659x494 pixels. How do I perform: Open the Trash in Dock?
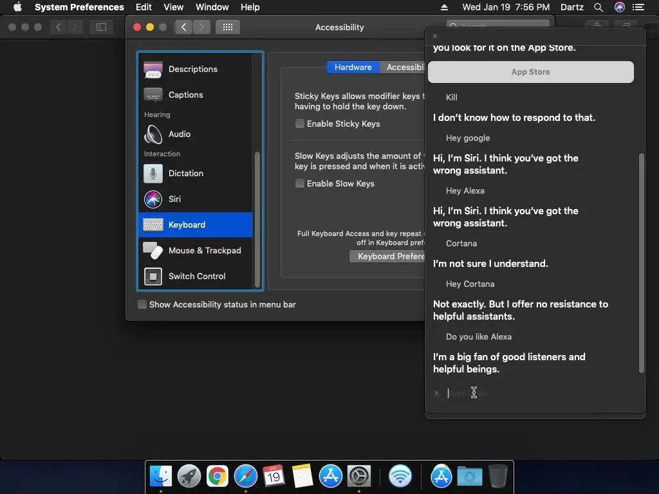click(498, 476)
